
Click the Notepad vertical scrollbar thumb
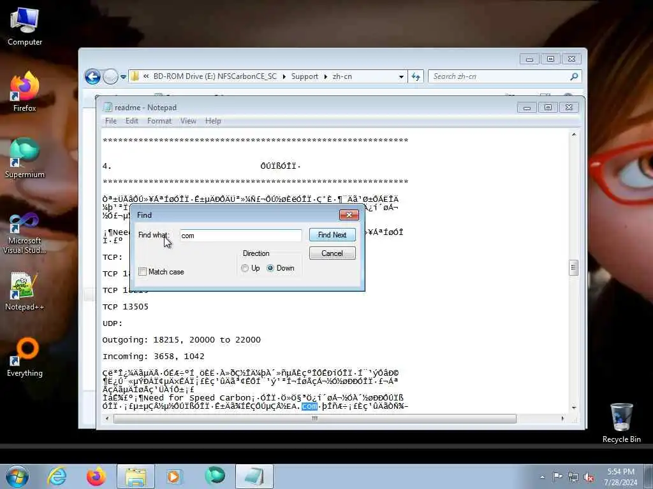click(x=573, y=267)
